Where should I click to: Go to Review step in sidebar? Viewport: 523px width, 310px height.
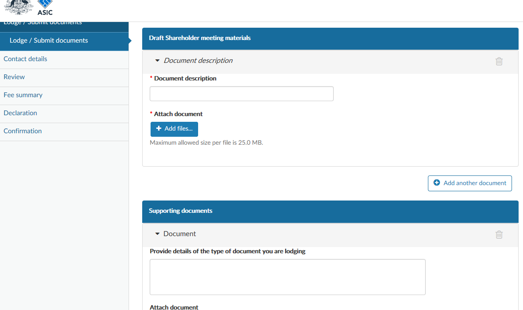tap(64, 77)
